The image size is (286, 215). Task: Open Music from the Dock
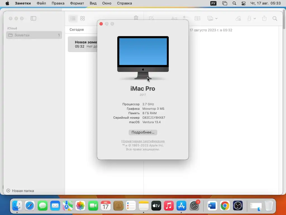(x=169, y=206)
